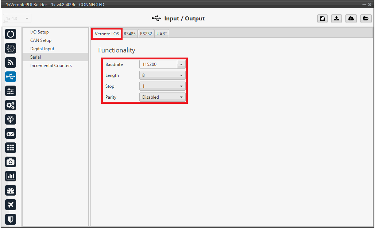This screenshot has height=228, width=375.
Task: Open the signal feed icon section
Action: pyautogui.click(x=11, y=63)
